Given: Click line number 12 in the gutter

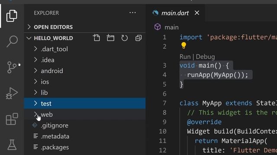Looking at the screenshot, I should [x=163, y=150].
